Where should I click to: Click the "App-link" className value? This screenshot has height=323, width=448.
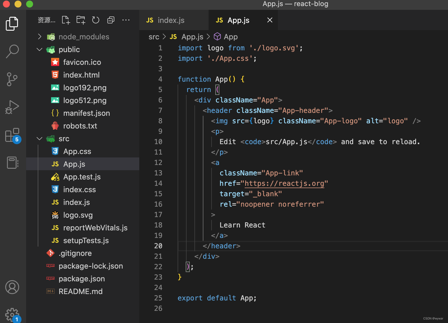click(282, 173)
